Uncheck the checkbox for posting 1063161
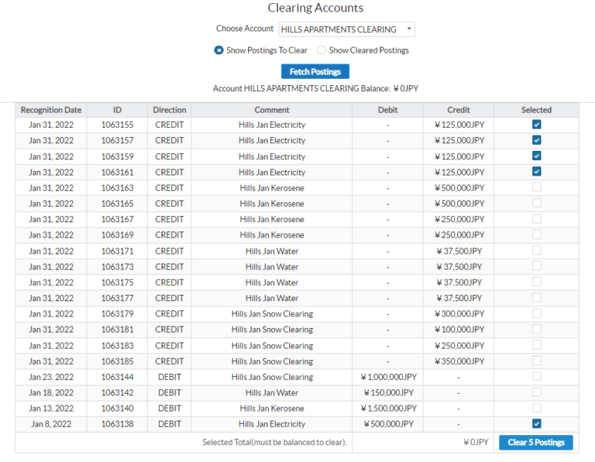 point(536,172)
